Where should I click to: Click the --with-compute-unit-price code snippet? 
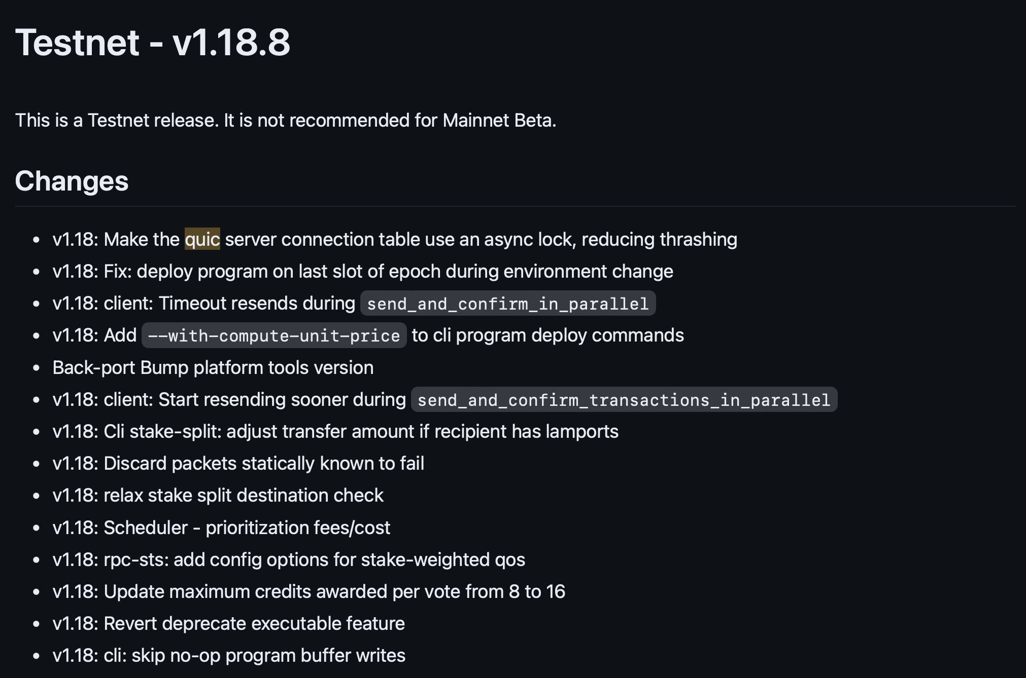tap(274, 335)
